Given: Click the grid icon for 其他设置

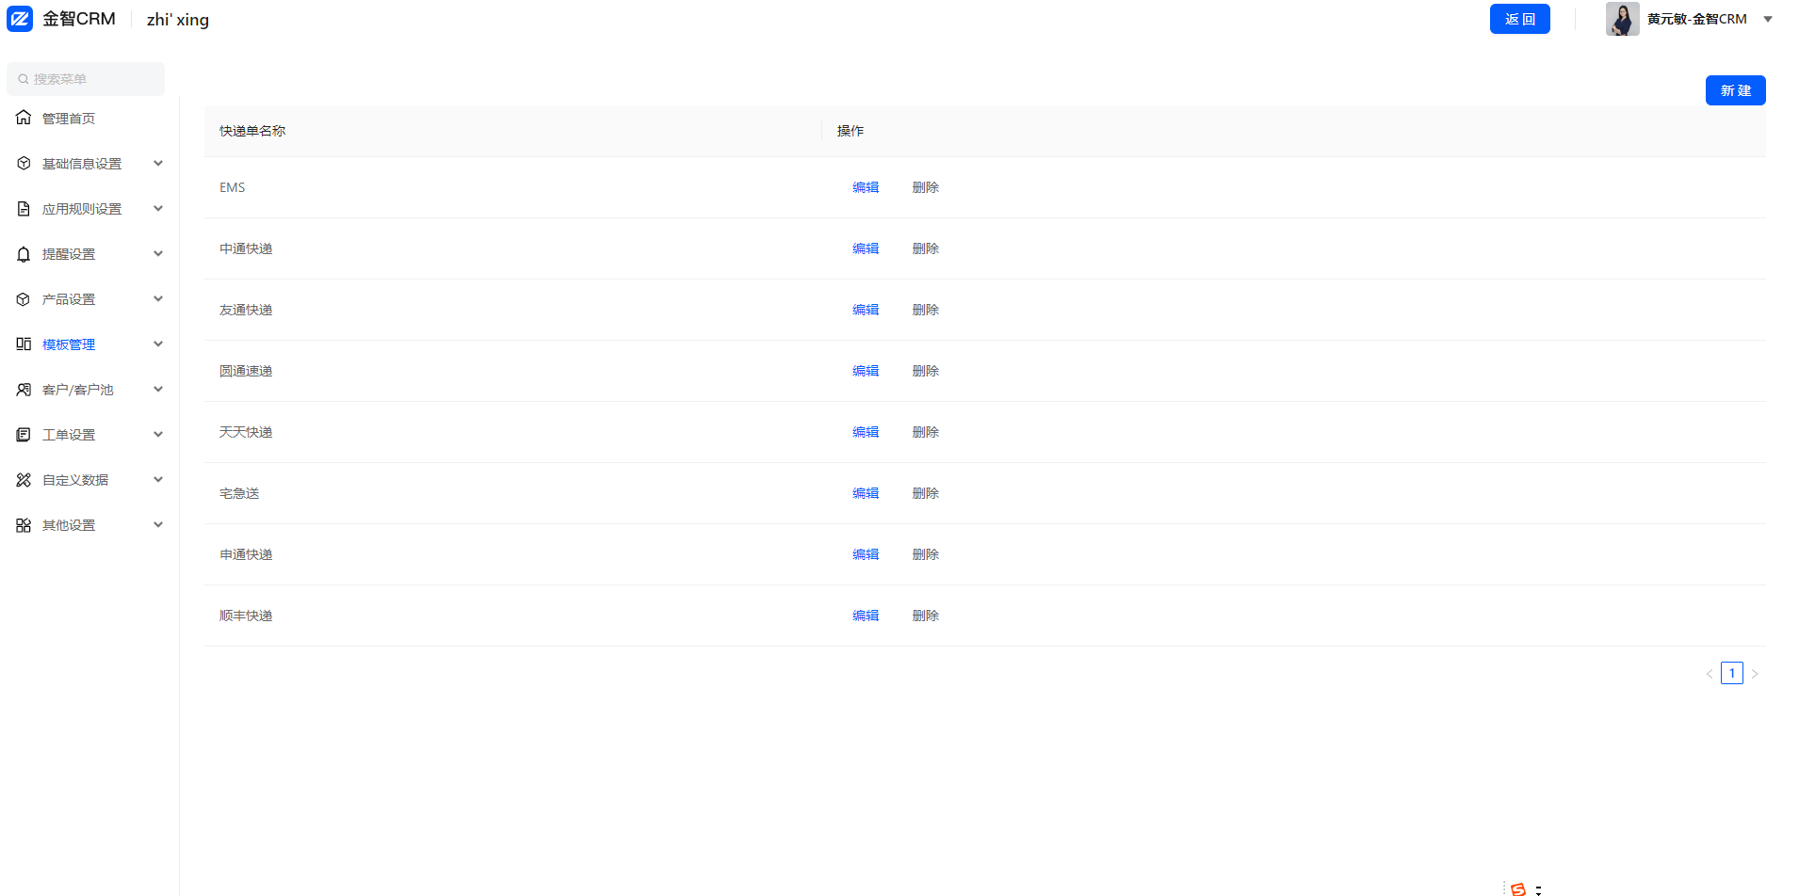Looking at the screenshot, I should pos(24,524).
